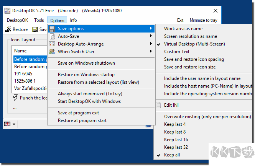Click the Save floppy disk toolbar icon

coord(35,29)
